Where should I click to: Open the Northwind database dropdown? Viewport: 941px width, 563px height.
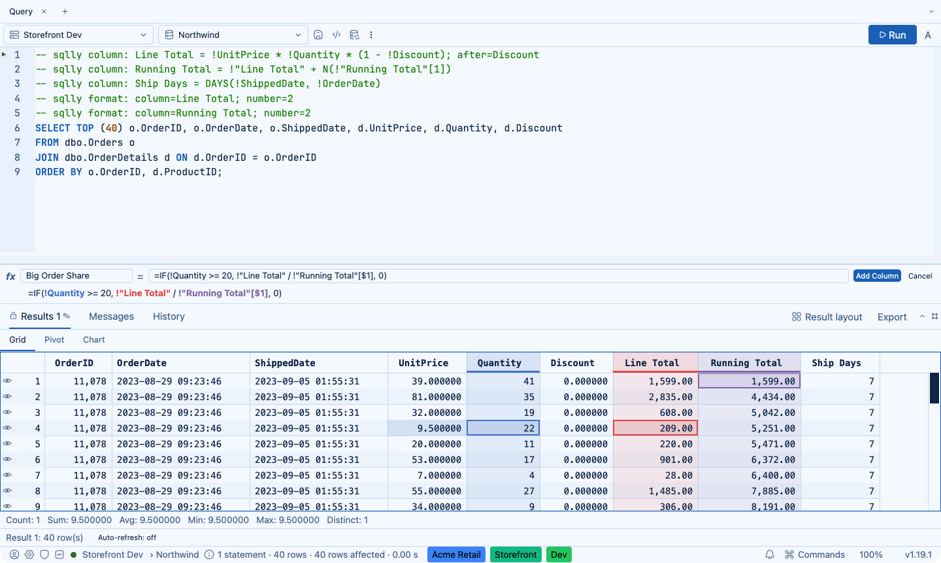point(233,35)
